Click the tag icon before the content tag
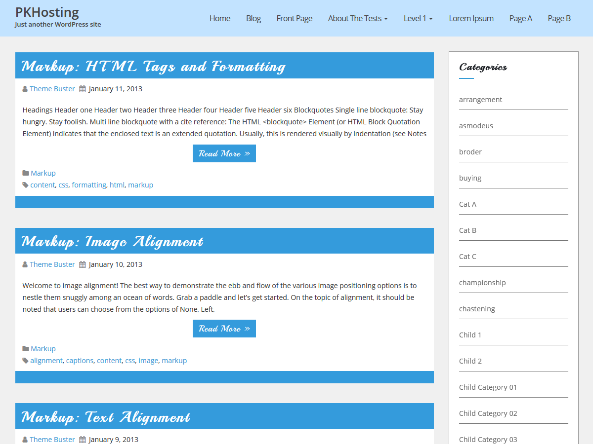 25,185
